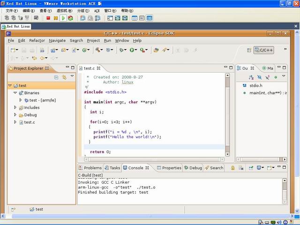This screenshot has height=225, width=300.
Task: Toggle Hide Static Members in Outline view
Action: (268, 77)
